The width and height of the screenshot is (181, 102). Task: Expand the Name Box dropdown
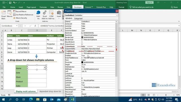pyautogui.click(x=17, y=26)
